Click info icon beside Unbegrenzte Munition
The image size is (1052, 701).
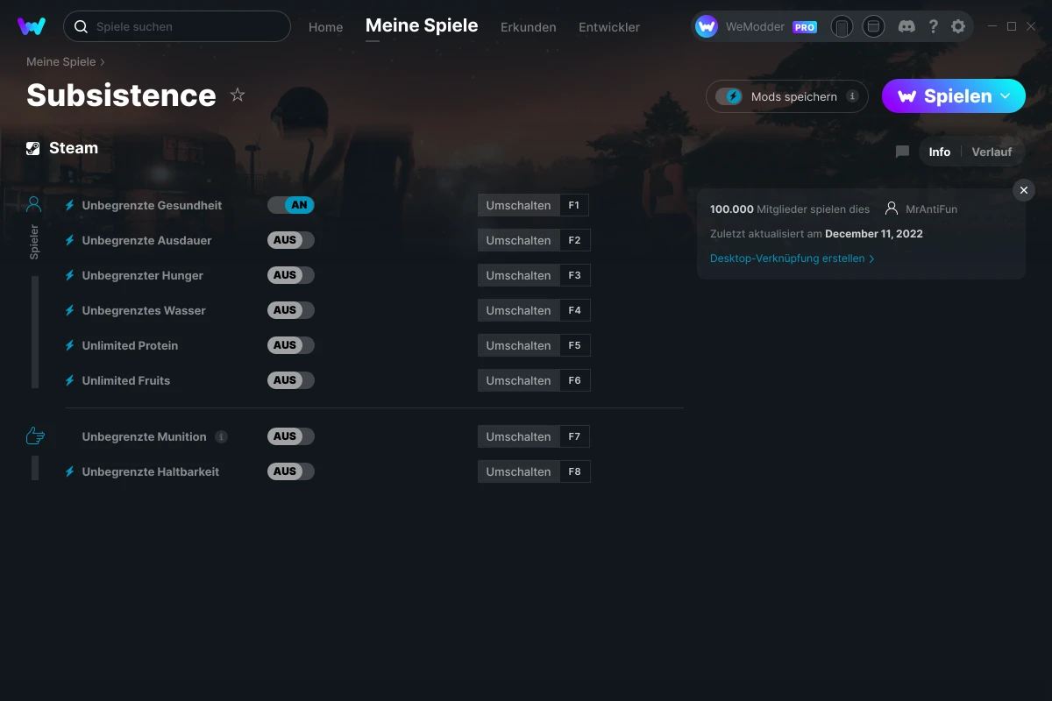(x=222, y=436)
